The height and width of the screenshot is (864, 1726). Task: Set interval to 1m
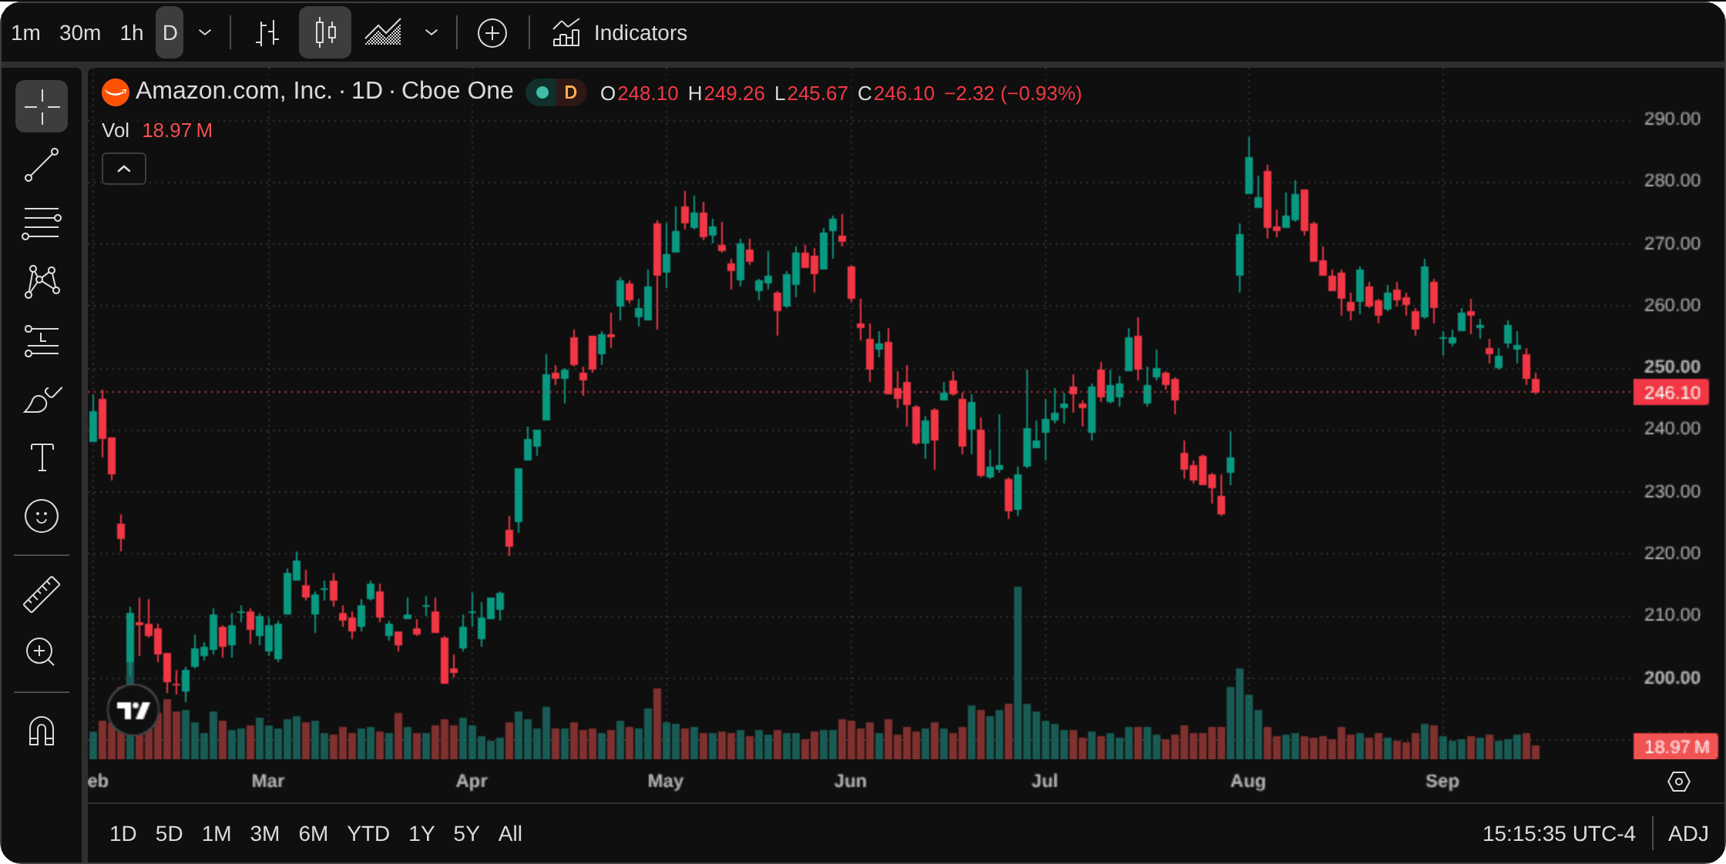tap(25, 33)
